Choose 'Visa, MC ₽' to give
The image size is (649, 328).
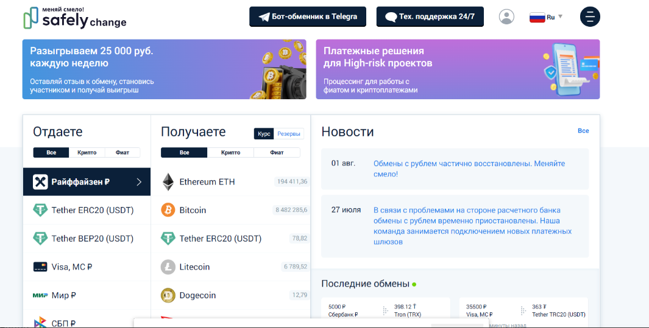[87, 267]
